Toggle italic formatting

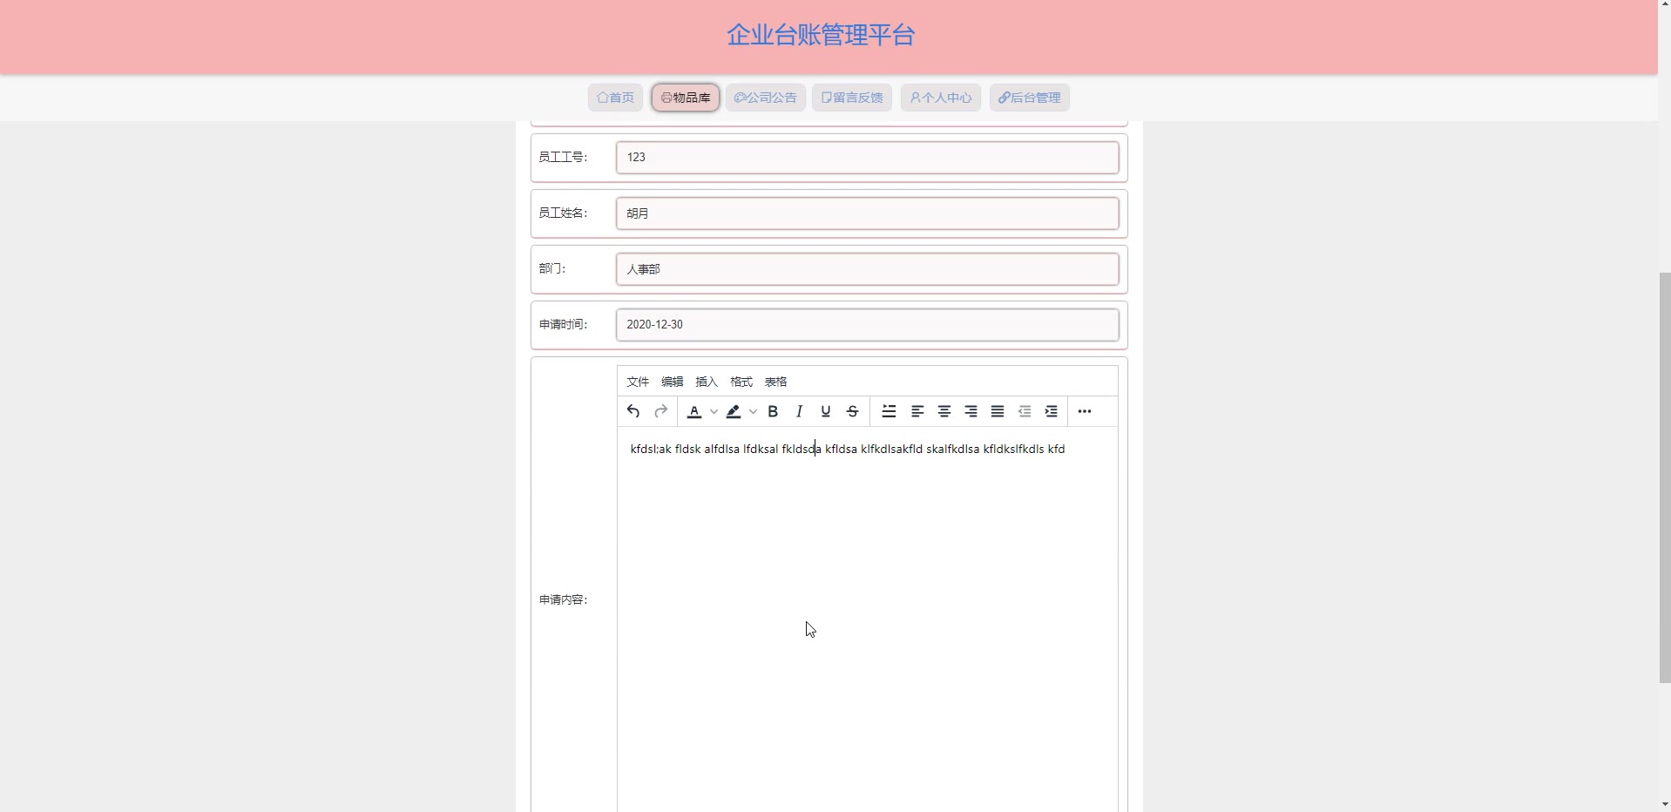(799, 411)
